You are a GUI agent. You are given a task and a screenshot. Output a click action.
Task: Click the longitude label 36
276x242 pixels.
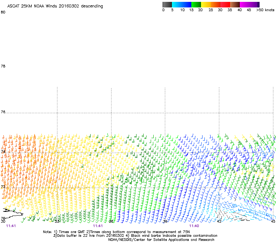tap(111, 222)
